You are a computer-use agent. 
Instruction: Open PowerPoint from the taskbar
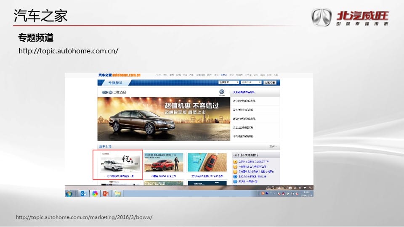click(106, 193)
